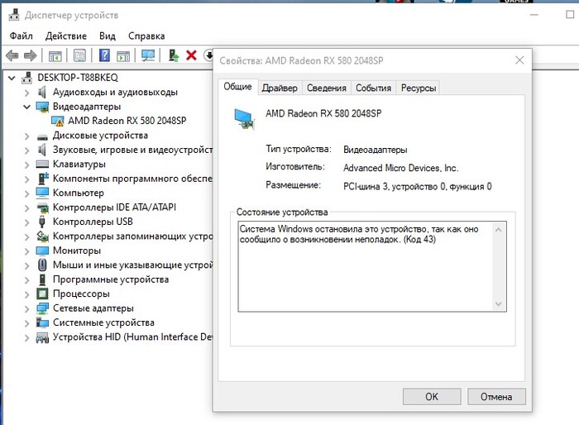Click the action pane toolbar icon
This screenshot has width=579, height=425.
point(123,55)
